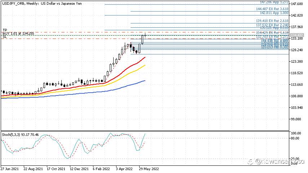Click the 22 Aug 2021 date label
The width and height of the screenshot is (308, 173).
[33, 169]
